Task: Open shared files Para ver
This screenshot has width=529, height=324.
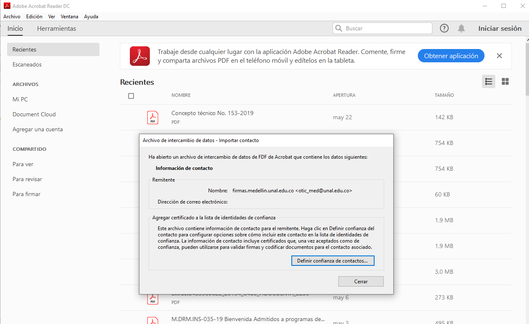Action: coord(23,164)
